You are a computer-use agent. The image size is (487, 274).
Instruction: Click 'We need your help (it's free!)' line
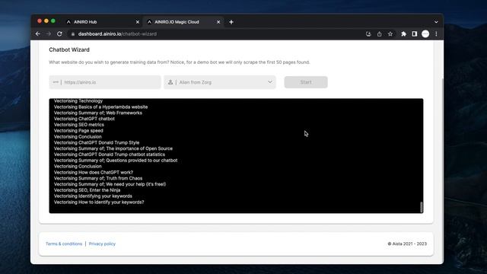[x=110, y=184]
